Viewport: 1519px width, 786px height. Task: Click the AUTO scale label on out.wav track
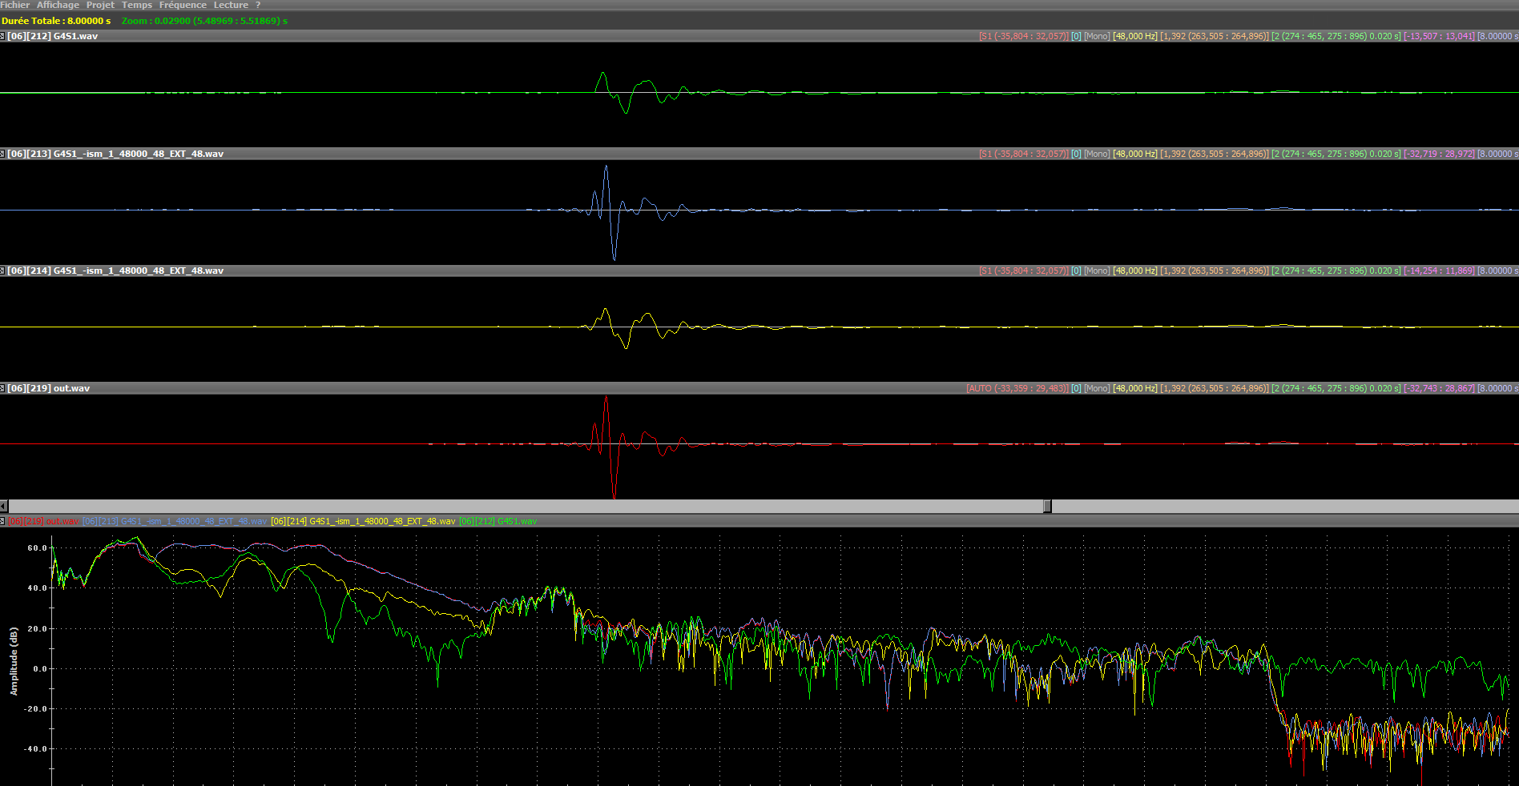1017,388
